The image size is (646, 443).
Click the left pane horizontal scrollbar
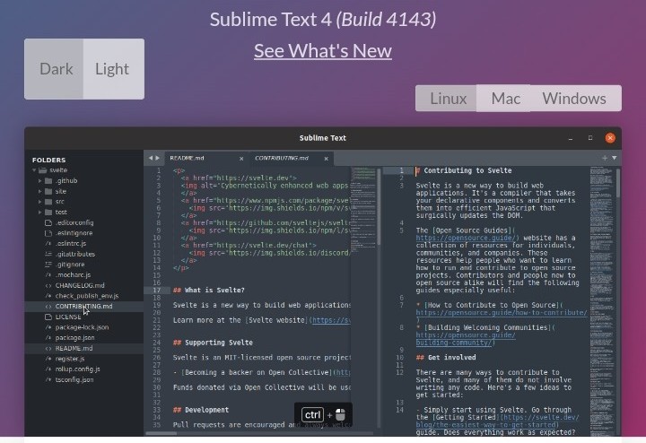tap(161, 433)
